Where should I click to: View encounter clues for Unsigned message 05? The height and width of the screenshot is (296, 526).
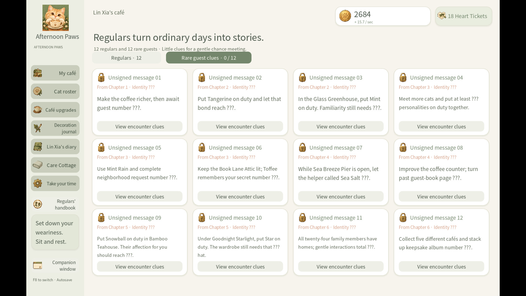(140, 197)
